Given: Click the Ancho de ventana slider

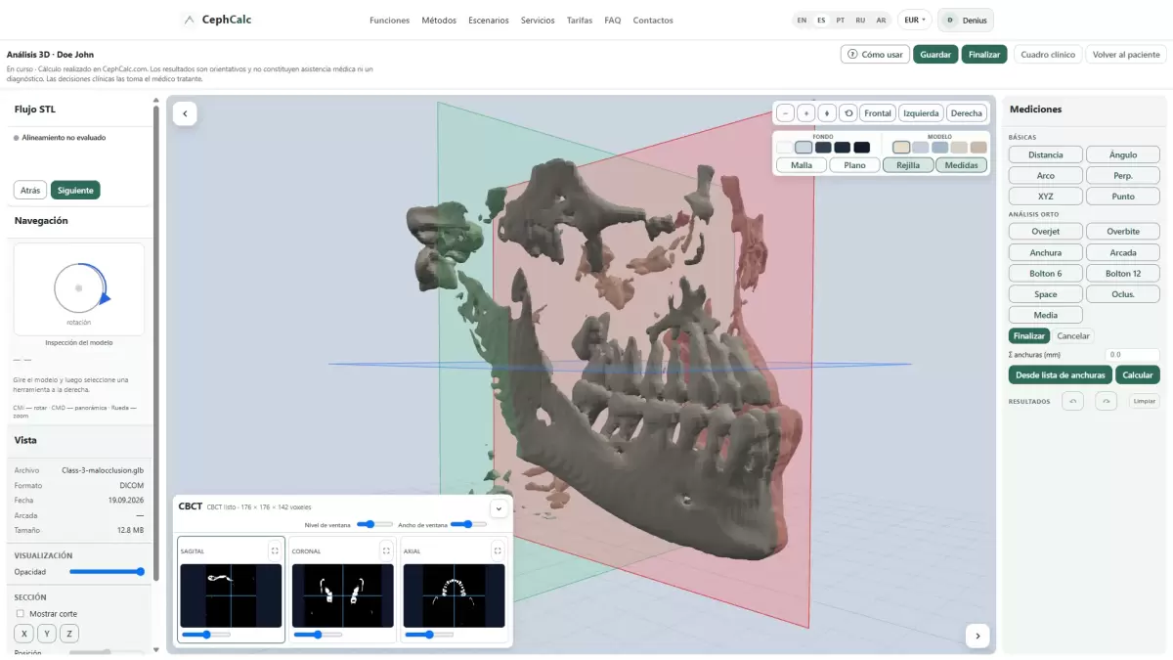Looking at the screenshot, I should pos(468,524).
